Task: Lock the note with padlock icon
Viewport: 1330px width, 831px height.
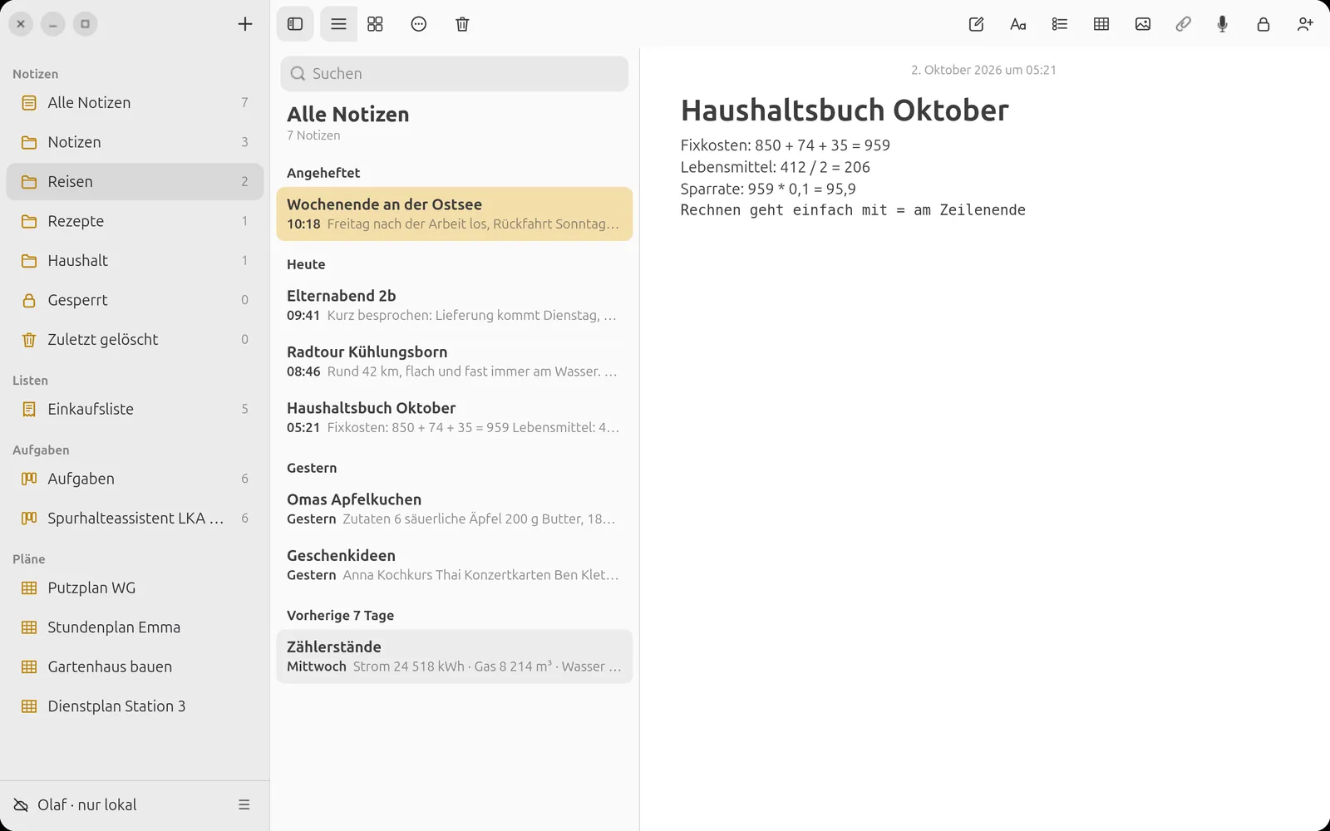Action: (1263, 24)
